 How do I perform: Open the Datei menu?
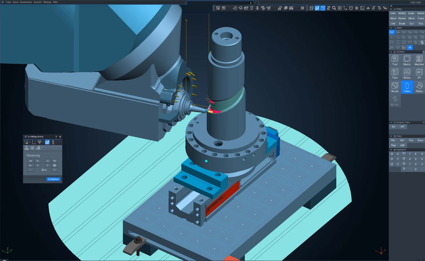tap(16, 2)
